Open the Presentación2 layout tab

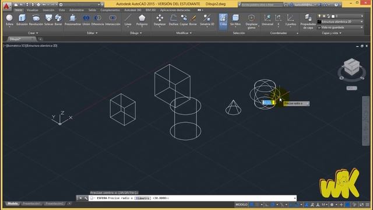pos(54,204)
